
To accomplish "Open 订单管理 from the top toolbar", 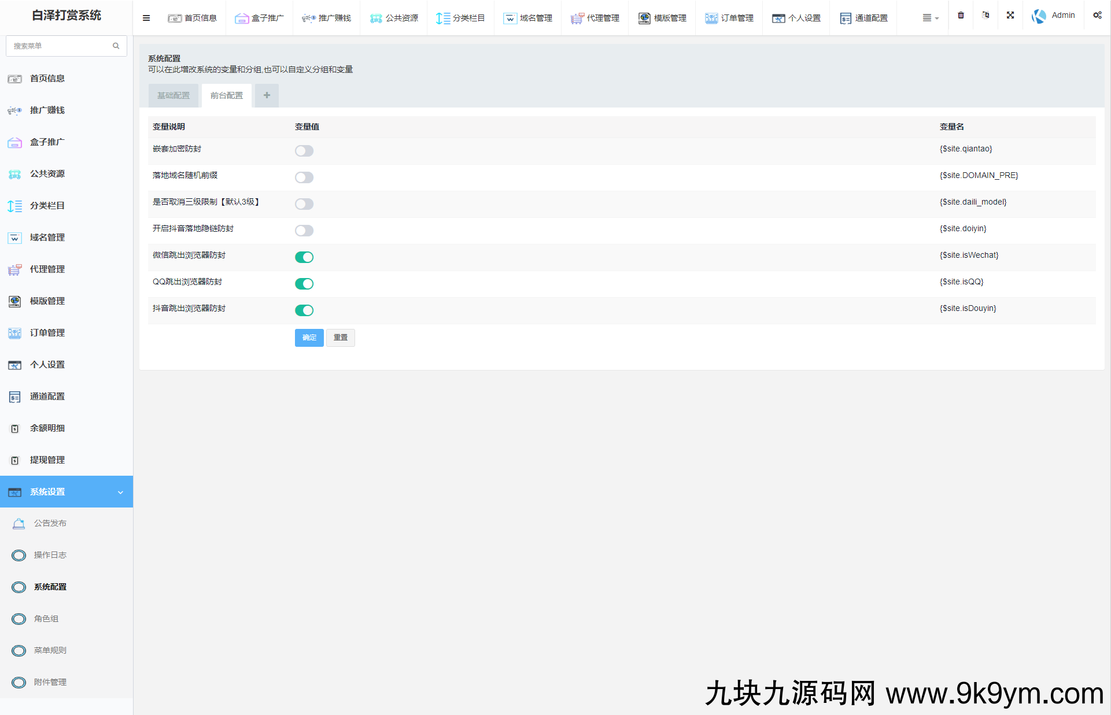I will pos(729,18).
